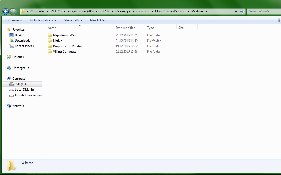Click the steamapps breadcrumb segment
The height and width of the screenshot is (175, 281).
click(123, 11)
